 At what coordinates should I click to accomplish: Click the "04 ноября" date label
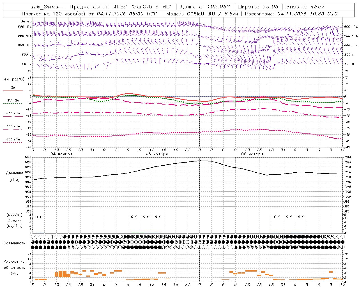[61, 154]
